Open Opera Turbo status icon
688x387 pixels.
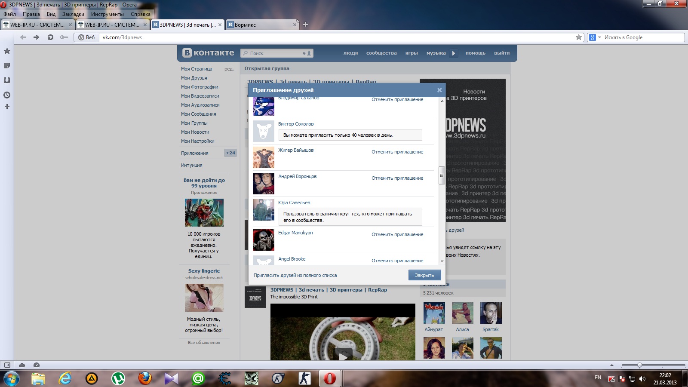point(37,365)
